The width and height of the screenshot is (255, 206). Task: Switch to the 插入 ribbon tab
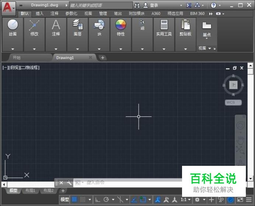[x=39, y=14]
